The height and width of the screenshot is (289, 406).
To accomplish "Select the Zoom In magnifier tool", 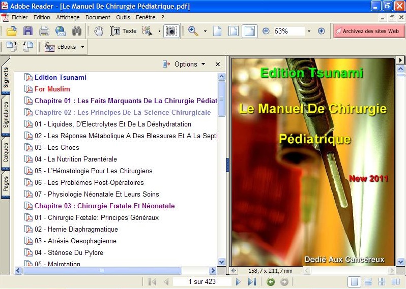I will 193,31.
